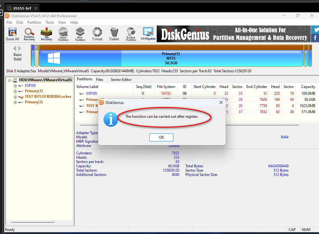Click the RAW value in disk info
This screenshot has width=319, height=234.
coord(285,137)
